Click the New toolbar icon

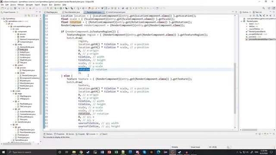[3, 8]
